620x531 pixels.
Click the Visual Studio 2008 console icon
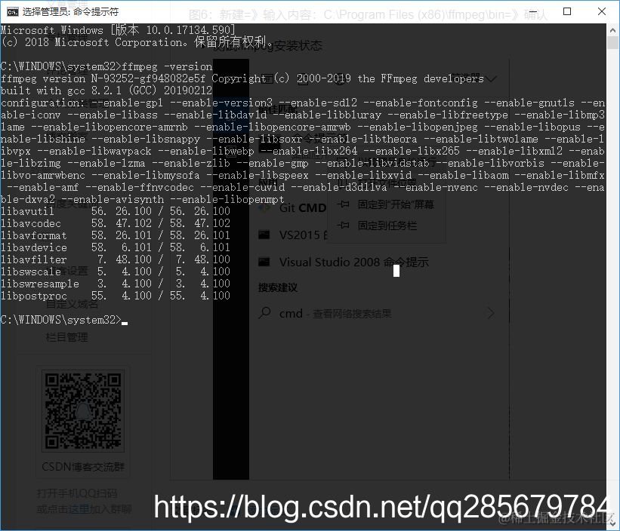264,262
